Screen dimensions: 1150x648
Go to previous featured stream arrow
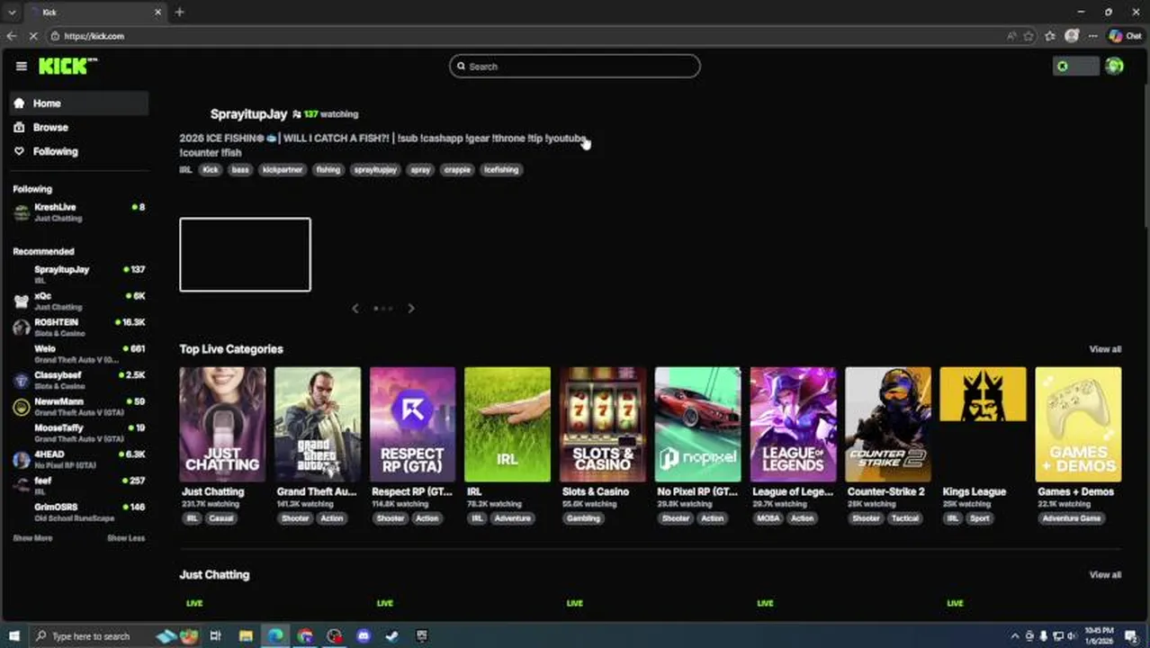pos(355,309)
